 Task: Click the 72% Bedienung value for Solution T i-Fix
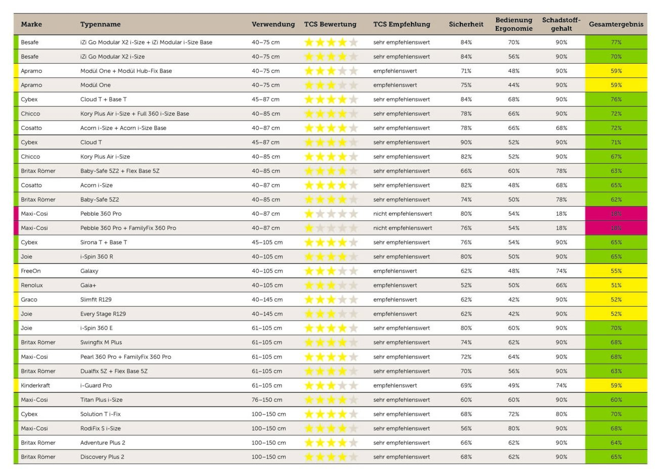pyautogui.click(x=514, y=414)
